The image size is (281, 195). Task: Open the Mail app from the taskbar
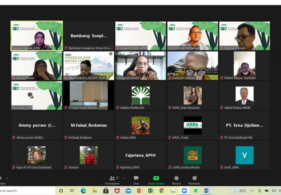tap(128, 191)
